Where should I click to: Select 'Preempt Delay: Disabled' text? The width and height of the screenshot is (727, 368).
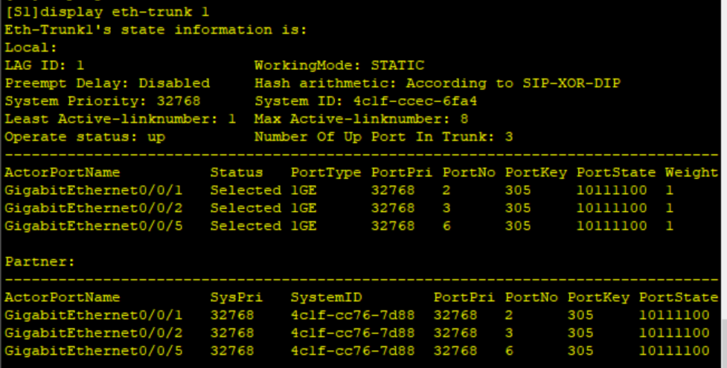pyautogui.click(x=107, y=83)
